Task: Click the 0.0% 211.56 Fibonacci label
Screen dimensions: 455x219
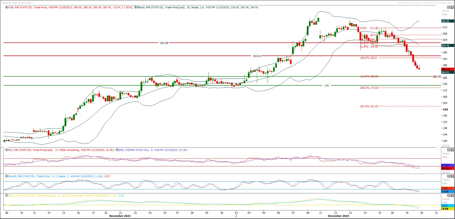Action: (x=369, y=28)
